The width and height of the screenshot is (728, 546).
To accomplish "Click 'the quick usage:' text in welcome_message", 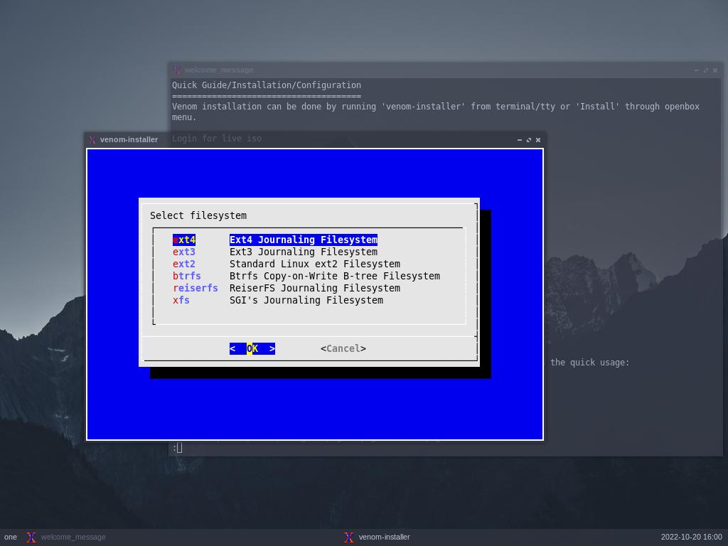I will click(589, 362).
